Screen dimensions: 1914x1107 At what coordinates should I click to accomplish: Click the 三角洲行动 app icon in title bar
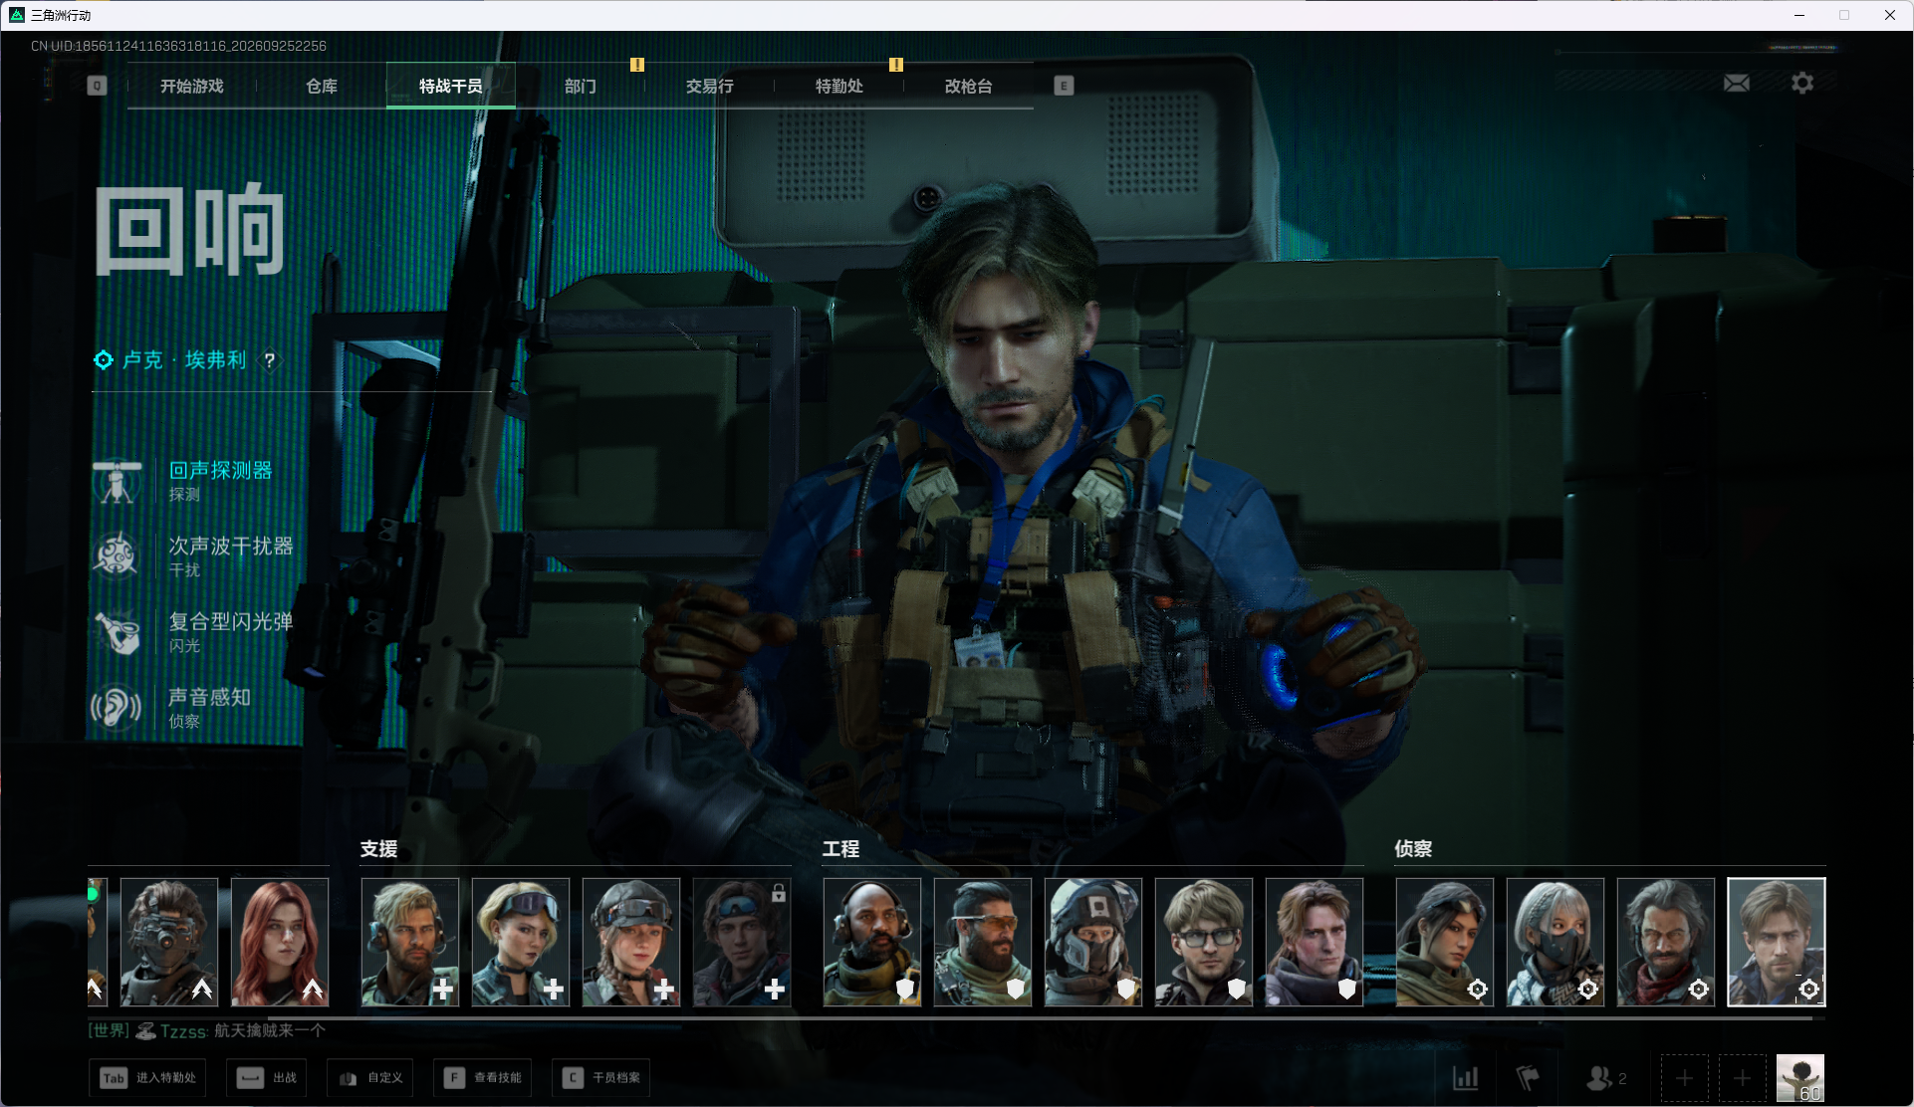[x=17, y=15]
